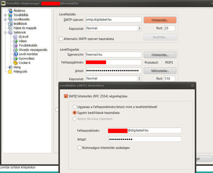Expand the Levélkezelés tree node

5,19
